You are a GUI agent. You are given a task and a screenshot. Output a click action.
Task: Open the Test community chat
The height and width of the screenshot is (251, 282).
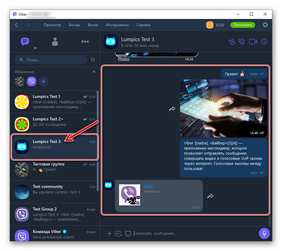pos(54,192)
